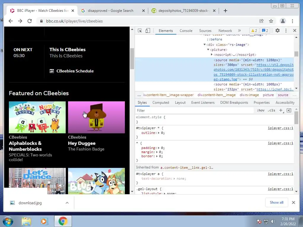Screen dimensions: 303x227
Task: Open Alphablocks & Numberblocks thumbnail
Action: coord(37,117)
